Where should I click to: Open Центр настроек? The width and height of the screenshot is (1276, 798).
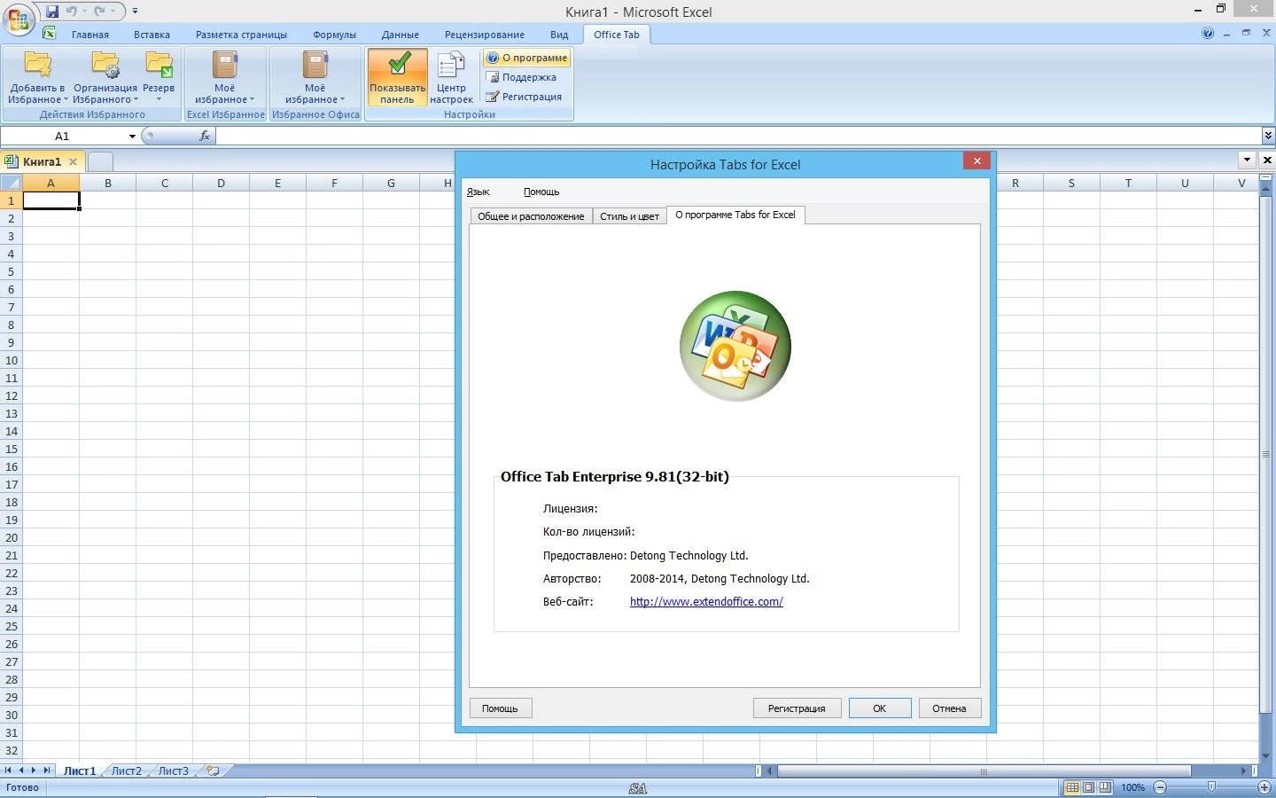pyautogui.click(x=451, y=77)
